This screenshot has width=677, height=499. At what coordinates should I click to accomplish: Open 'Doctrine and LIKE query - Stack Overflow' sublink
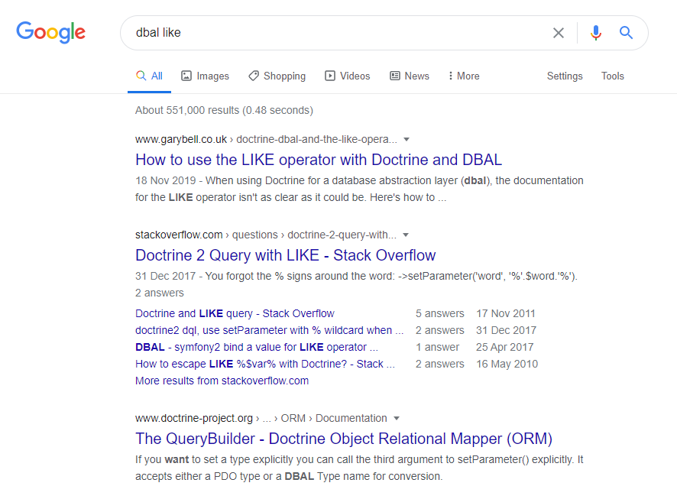click(x=235, y=313)
